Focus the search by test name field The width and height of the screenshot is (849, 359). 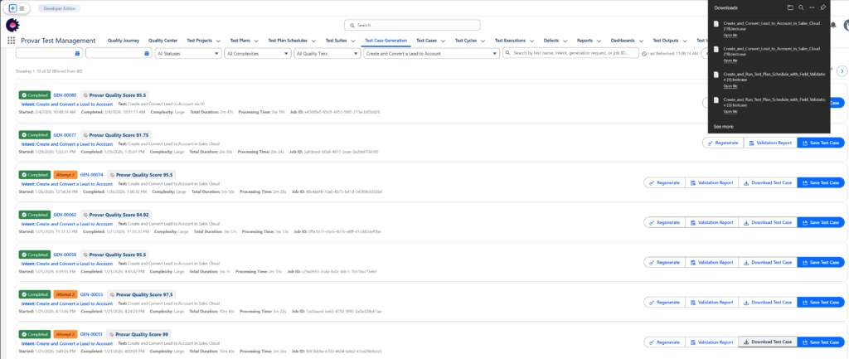572,53
